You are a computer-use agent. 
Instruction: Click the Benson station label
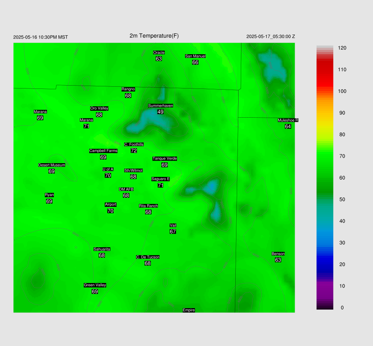278,254
